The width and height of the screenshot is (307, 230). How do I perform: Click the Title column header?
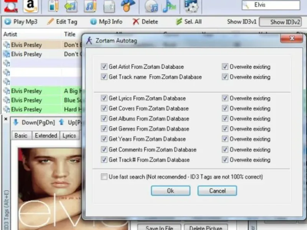[70, 34]
